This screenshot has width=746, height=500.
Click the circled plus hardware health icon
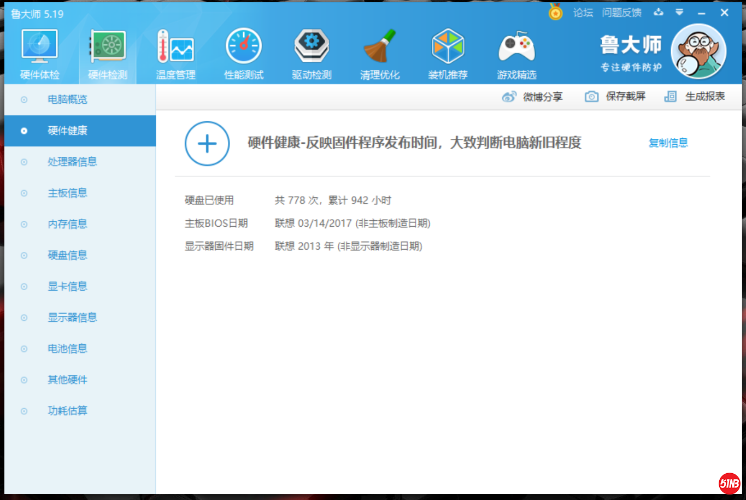(x=207, y=144)
